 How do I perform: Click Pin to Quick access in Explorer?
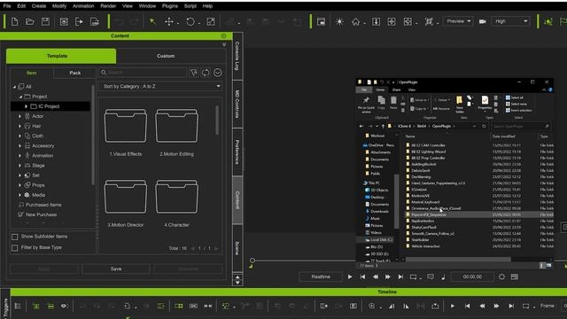[366, 105]
